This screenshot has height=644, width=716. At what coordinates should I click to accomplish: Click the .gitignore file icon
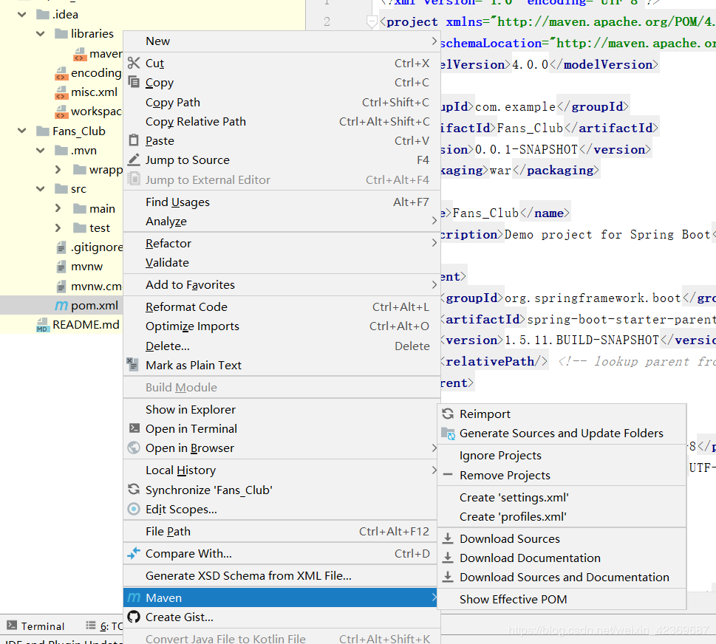(61, 247)
